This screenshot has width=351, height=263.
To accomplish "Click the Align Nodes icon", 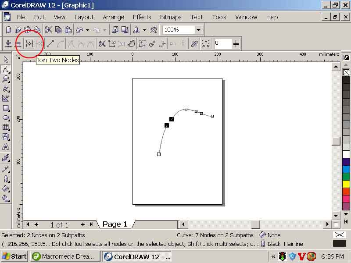I will point(162,43).
